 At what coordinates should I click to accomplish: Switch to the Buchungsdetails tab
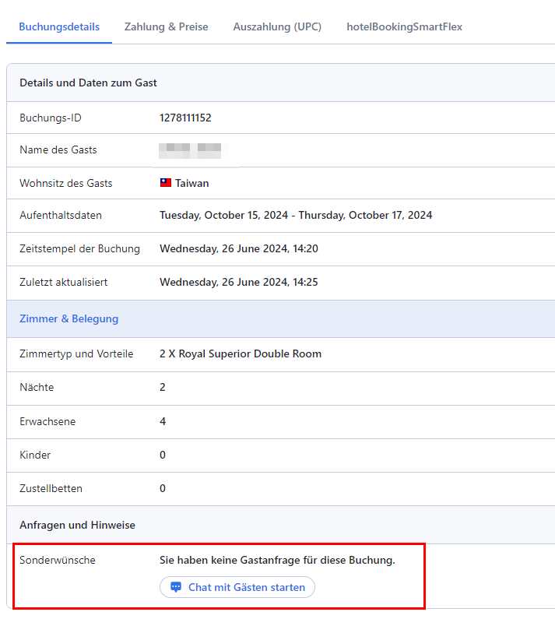click(x=59, y=26)
